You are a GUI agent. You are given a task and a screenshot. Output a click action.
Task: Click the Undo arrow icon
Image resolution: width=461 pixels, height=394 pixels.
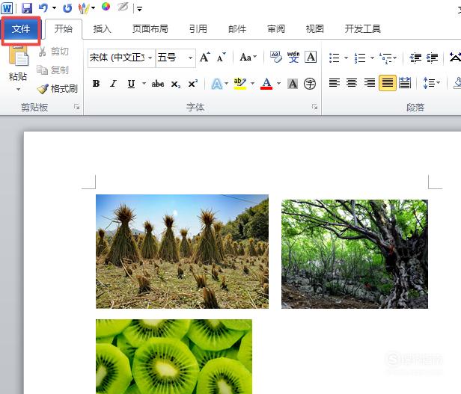coord(43,8)
